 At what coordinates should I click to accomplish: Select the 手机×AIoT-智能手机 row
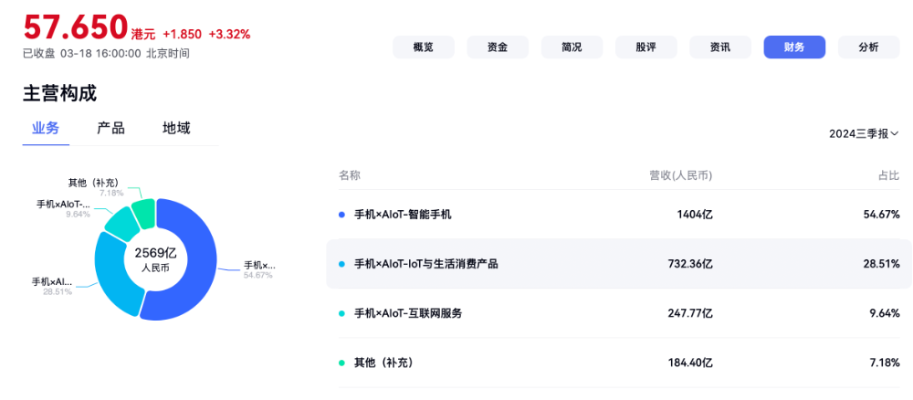[619, 215]
